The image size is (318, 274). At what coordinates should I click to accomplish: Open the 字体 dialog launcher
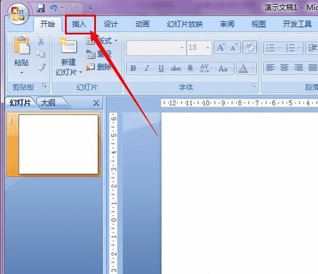coord(254,86)
